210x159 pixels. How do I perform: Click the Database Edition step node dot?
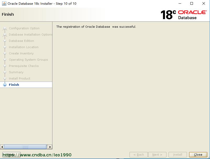tap(5, 41)
